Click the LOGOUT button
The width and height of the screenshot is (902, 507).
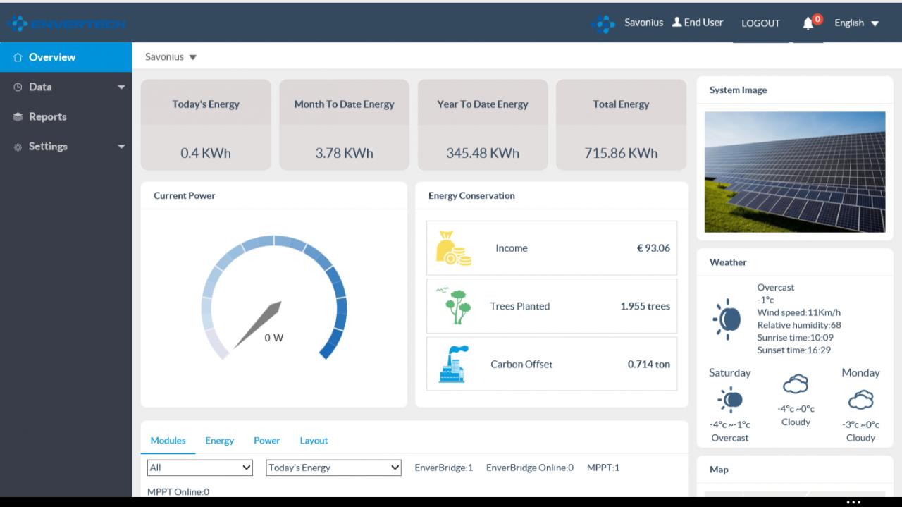[x=760, y=23]
